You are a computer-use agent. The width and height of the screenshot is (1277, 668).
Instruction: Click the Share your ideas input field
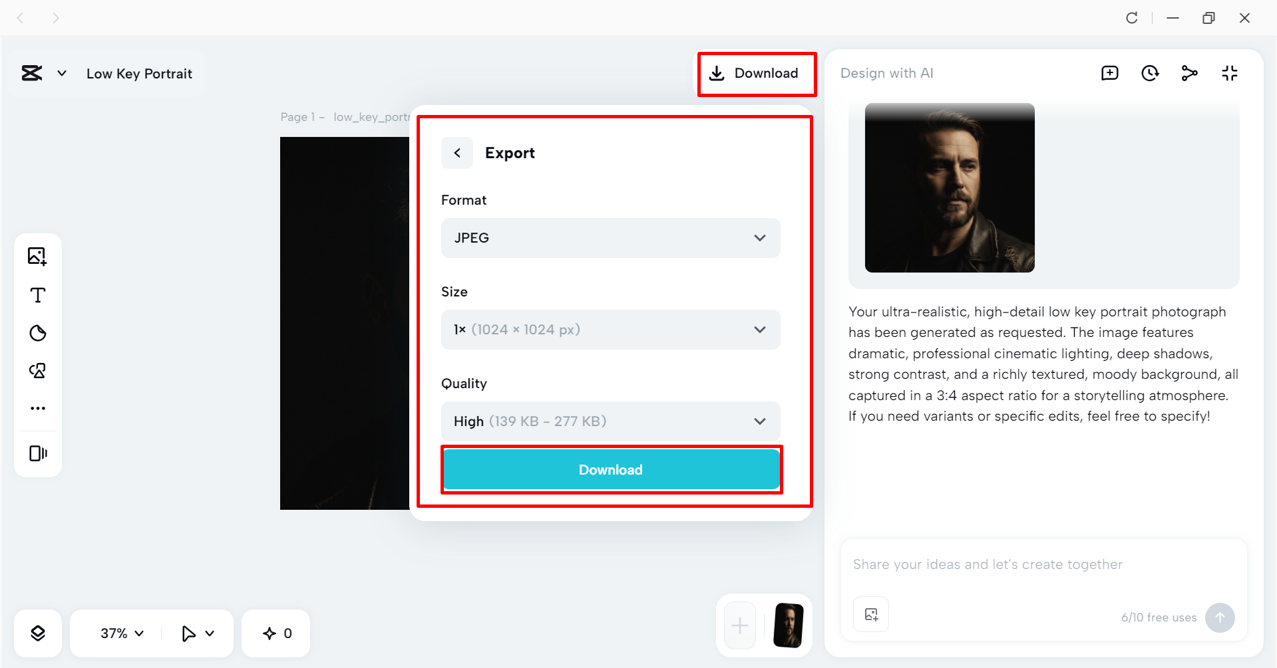click(998, 564)
